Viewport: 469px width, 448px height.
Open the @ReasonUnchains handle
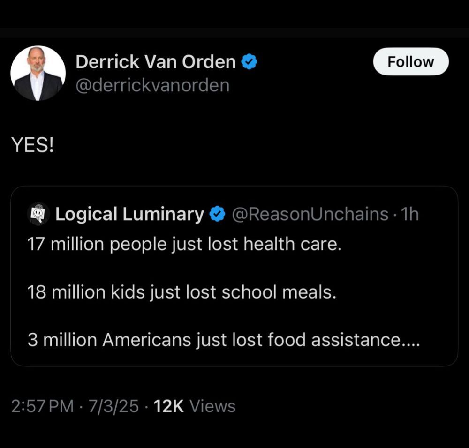pos(310,214)
